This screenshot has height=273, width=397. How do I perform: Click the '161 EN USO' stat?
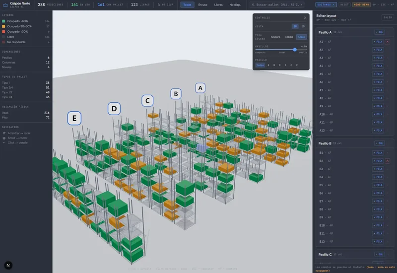click(x=80, y=4)
